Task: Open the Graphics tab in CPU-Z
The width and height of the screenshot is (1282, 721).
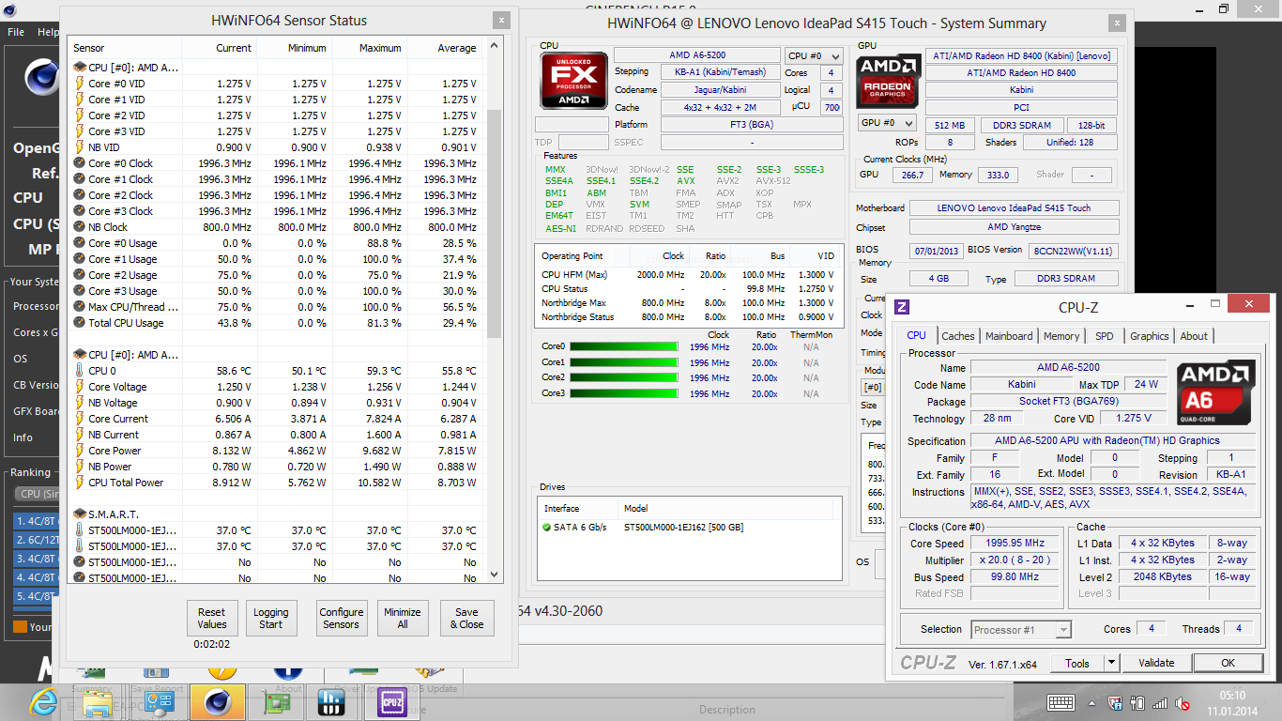Action: click(1149, 336)
